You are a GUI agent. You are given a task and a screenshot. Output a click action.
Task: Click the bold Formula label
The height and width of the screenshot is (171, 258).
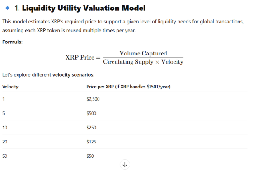tap(12, 42)
